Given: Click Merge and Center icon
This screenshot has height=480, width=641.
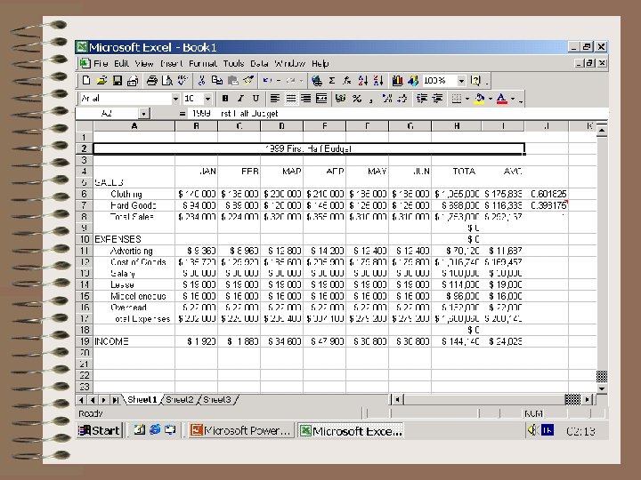Looking at the screenshot, I should [x=321, y=99].
